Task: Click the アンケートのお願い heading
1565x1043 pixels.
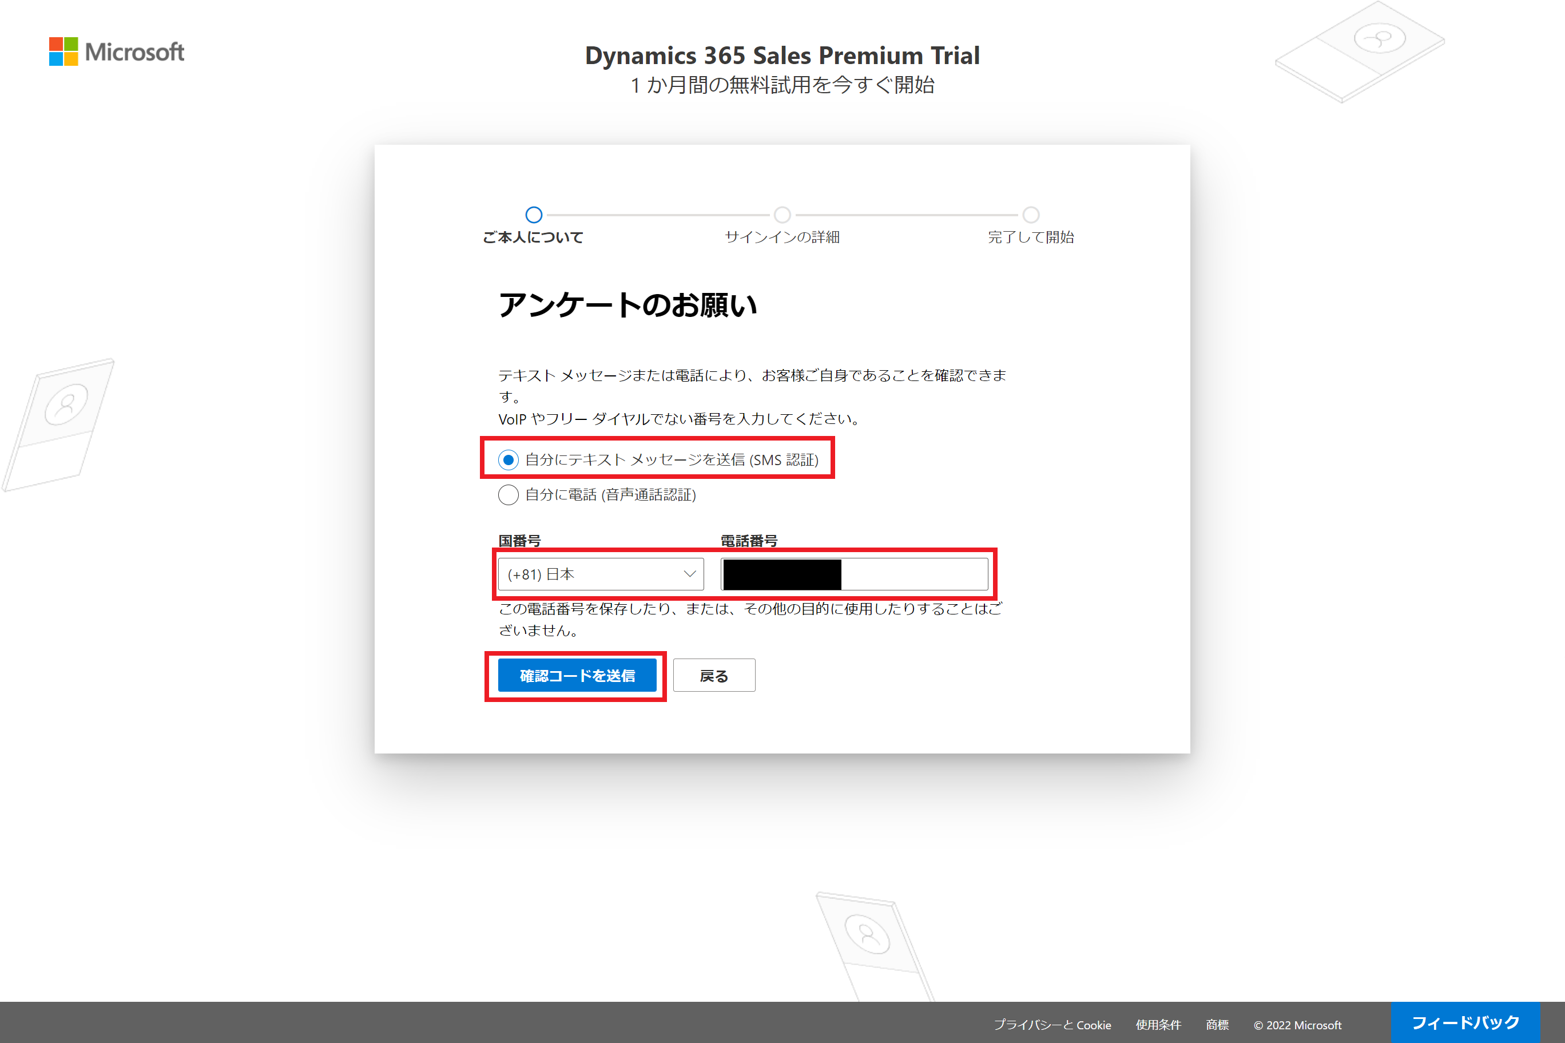Action: pos(627,306)
